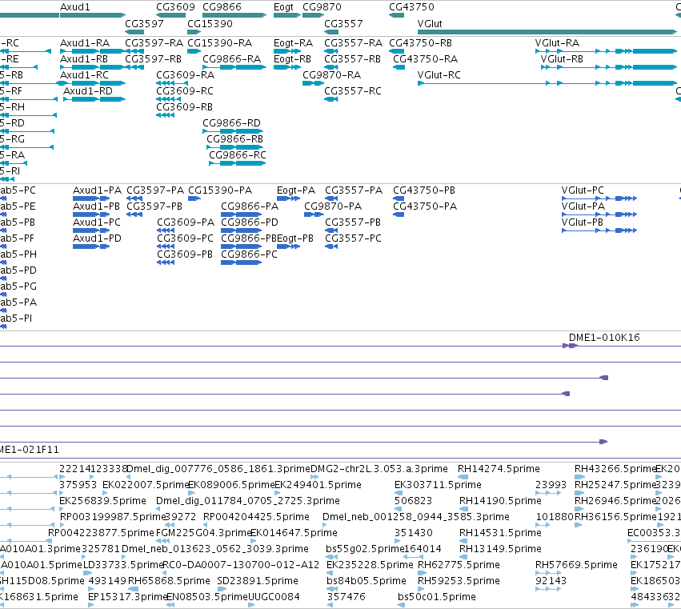Select the Axud1 gene feature label

click(75, 7)
